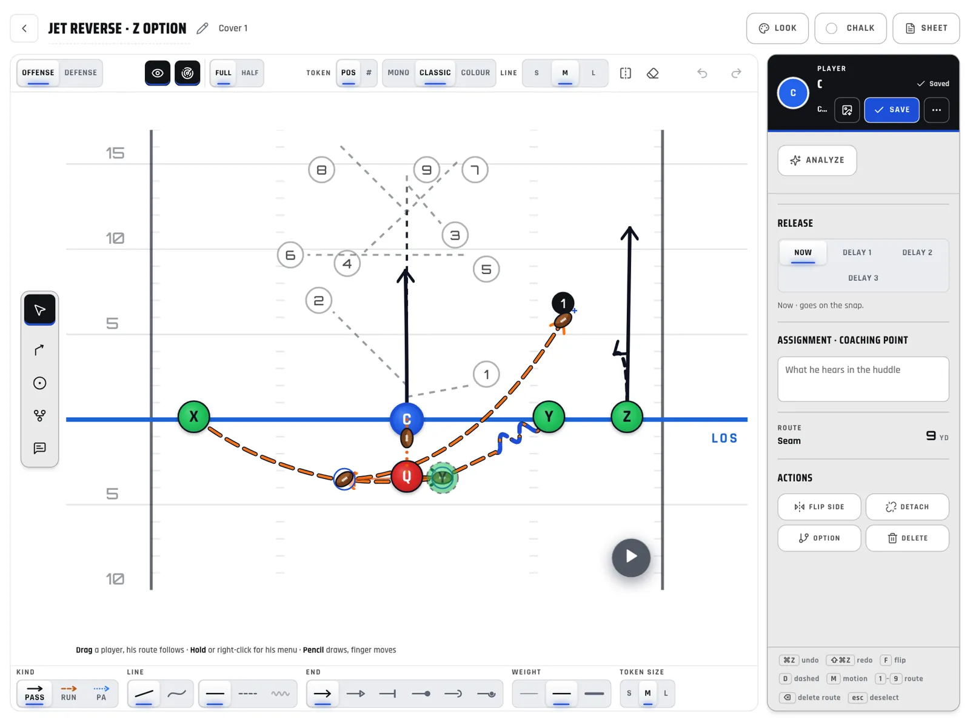Choose the COLOUR token style
970x727 pixels.
[x=475, y=73]
